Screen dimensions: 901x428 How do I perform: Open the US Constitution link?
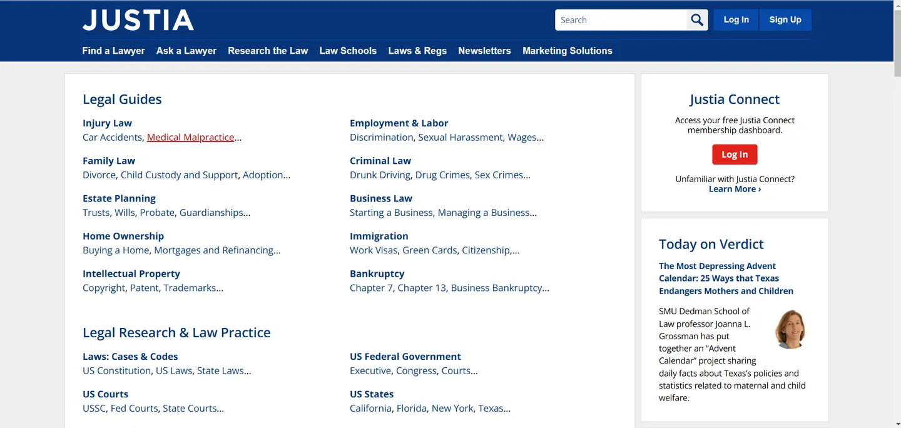[x=116, y=370]
